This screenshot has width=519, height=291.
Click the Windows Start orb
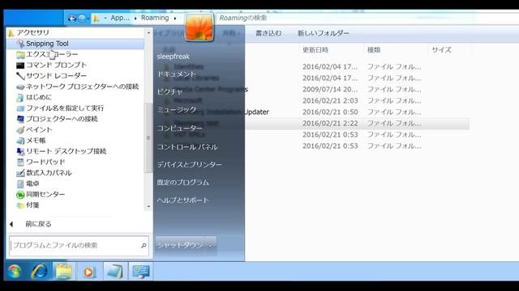[x=15, y=272]
